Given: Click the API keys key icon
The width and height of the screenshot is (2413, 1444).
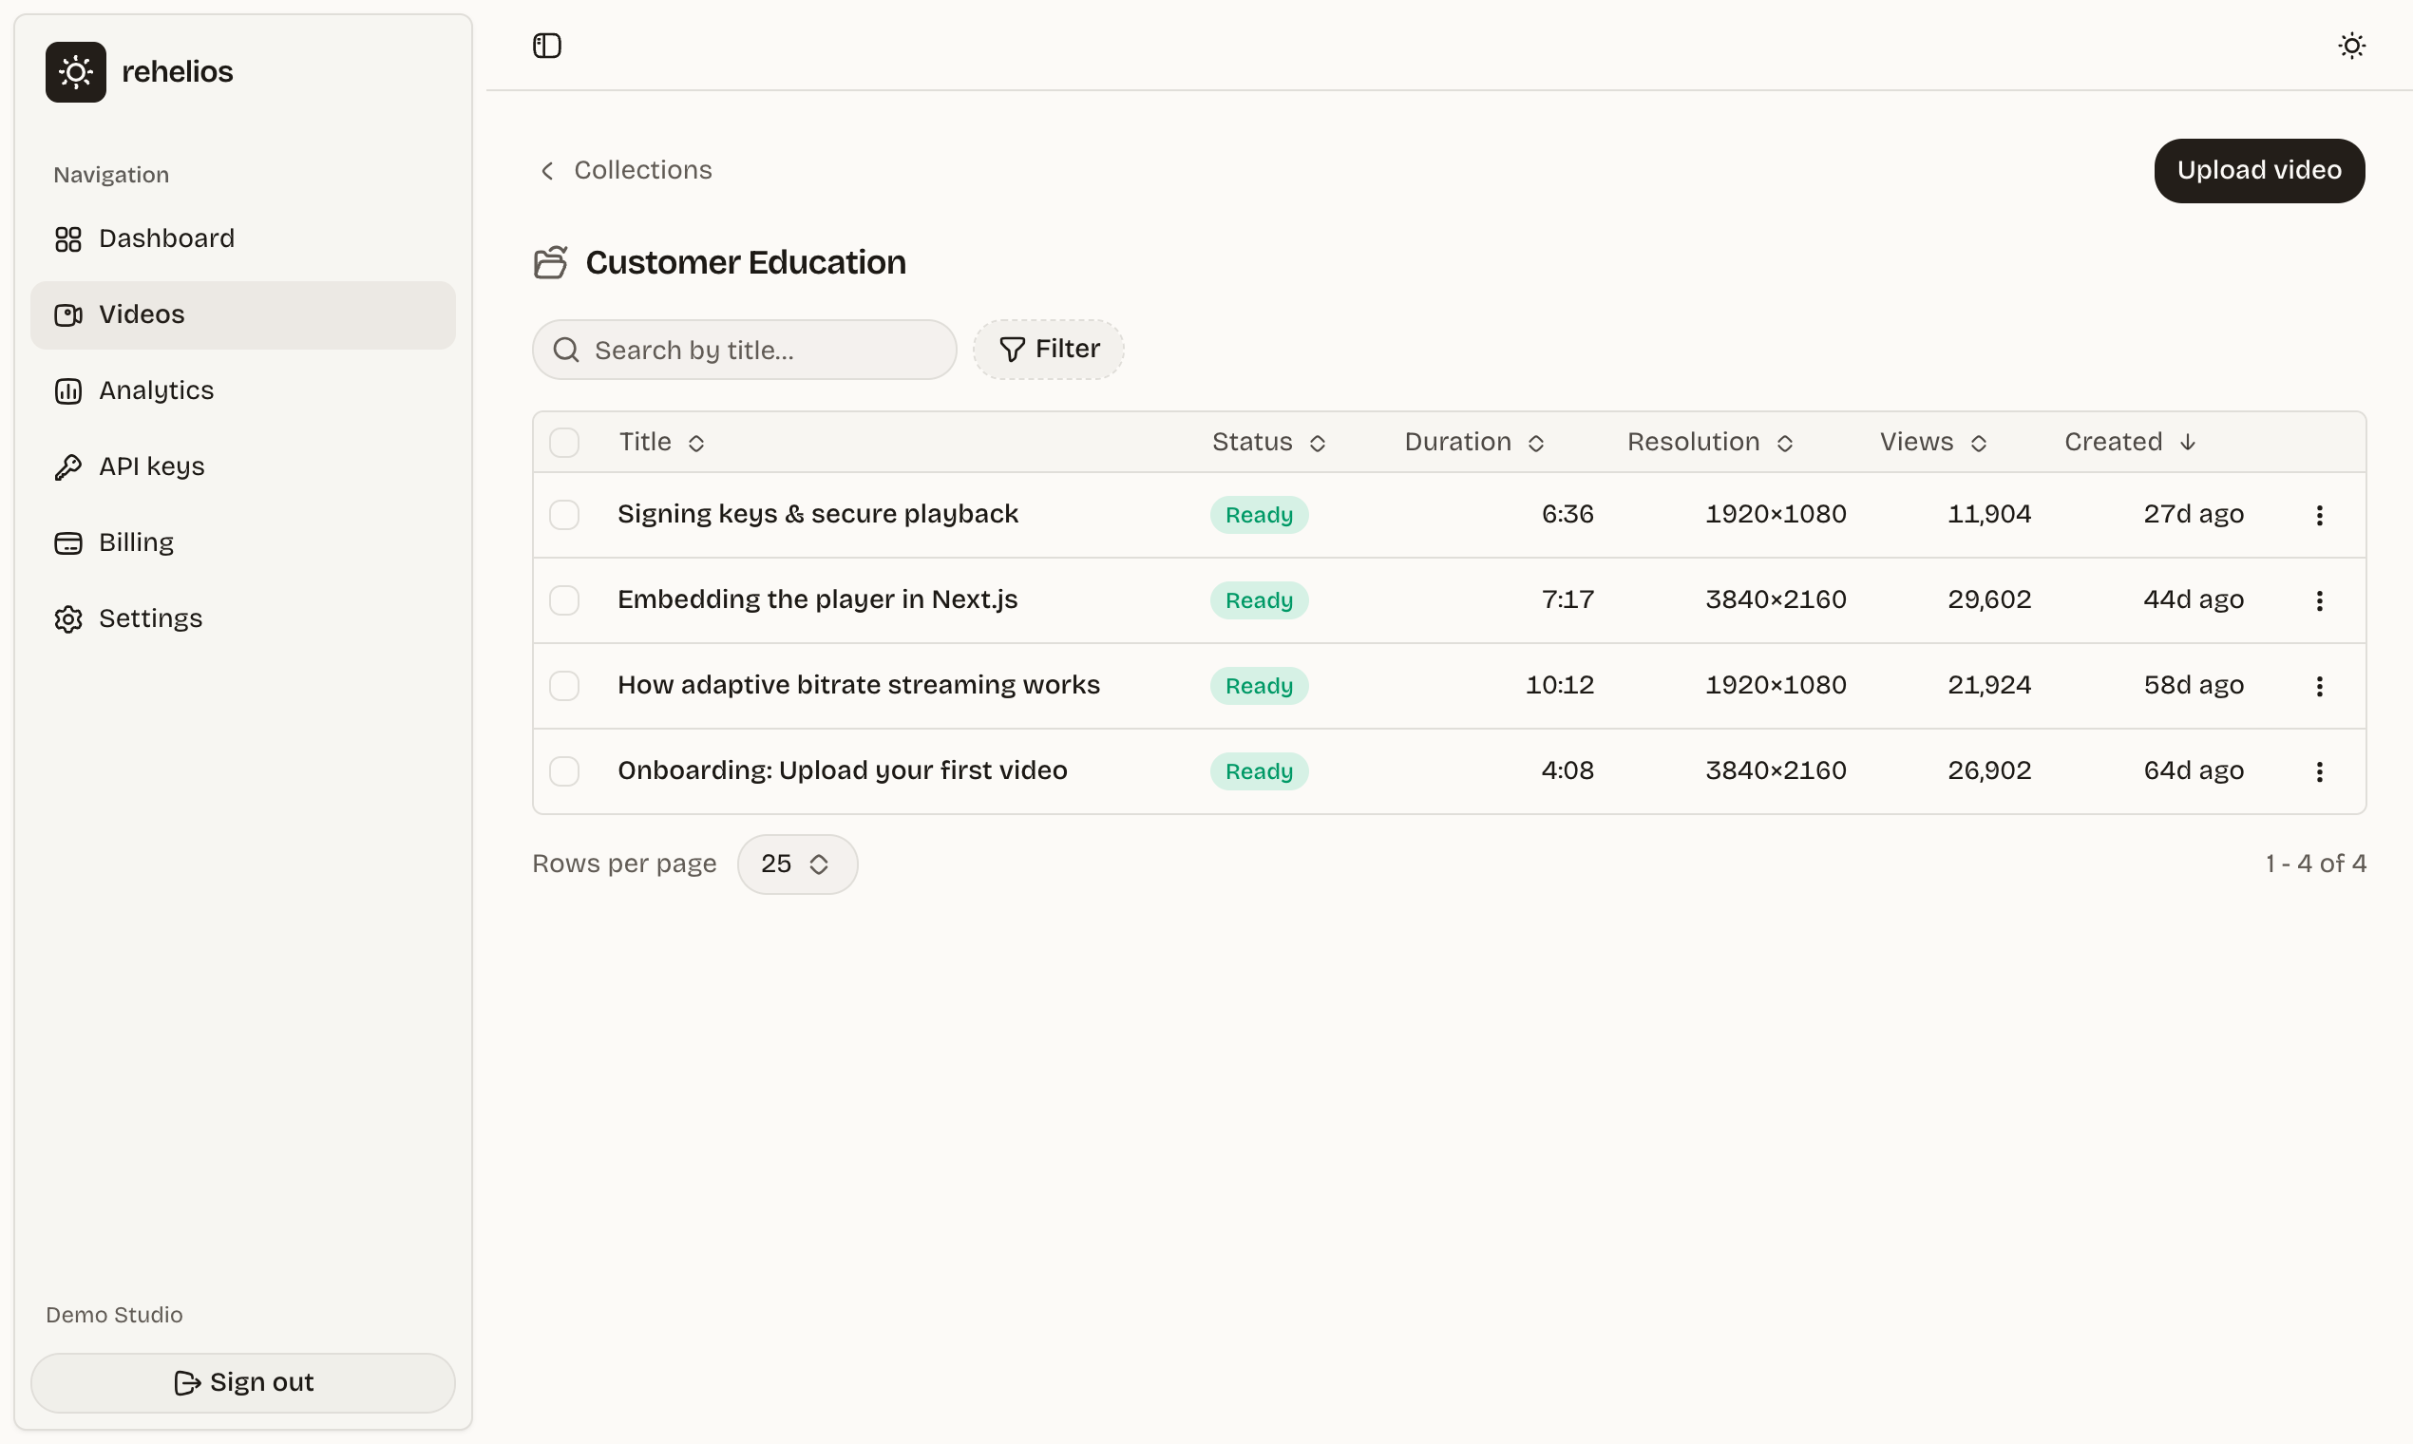Looking at the screenshot, I should 68,467.
